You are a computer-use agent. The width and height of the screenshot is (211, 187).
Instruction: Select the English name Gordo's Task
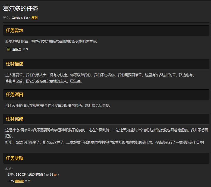[x=21, y=18]
